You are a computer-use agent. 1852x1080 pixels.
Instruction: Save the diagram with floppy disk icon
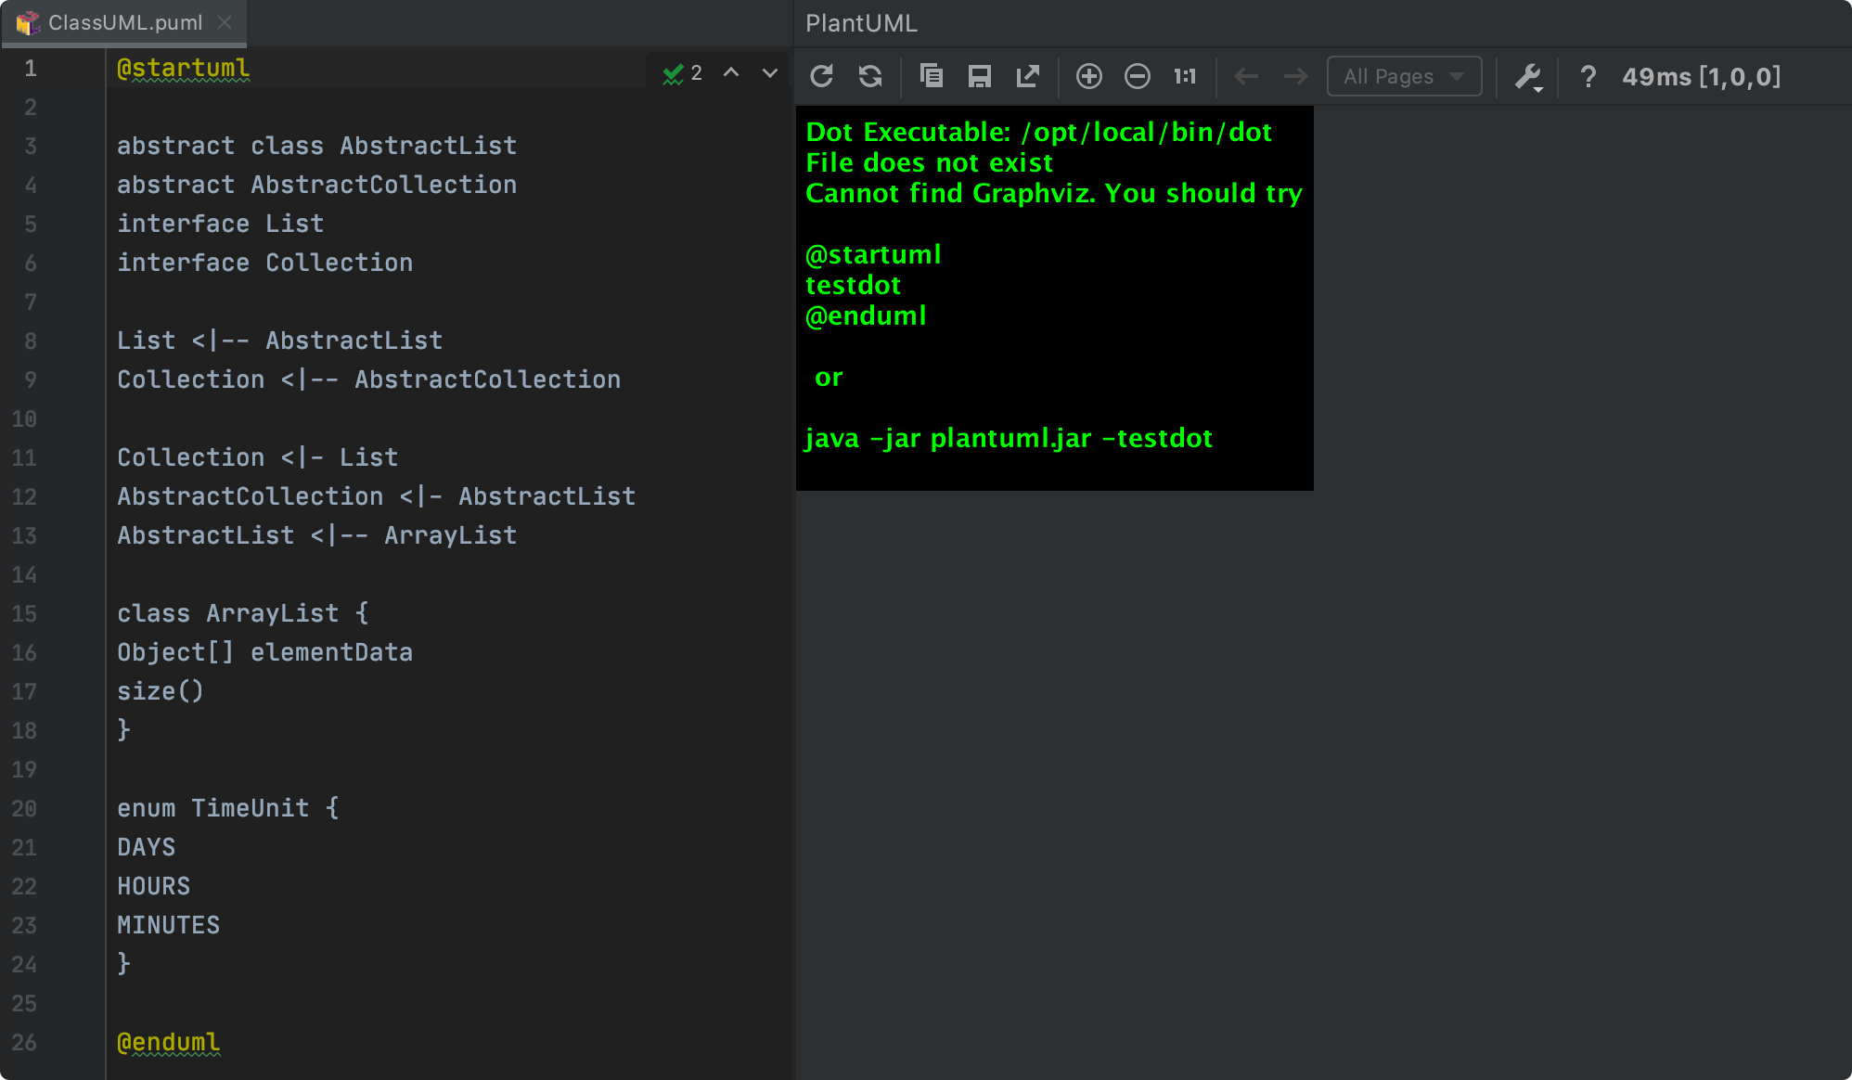pyautogui.click(x=979, y=76)
